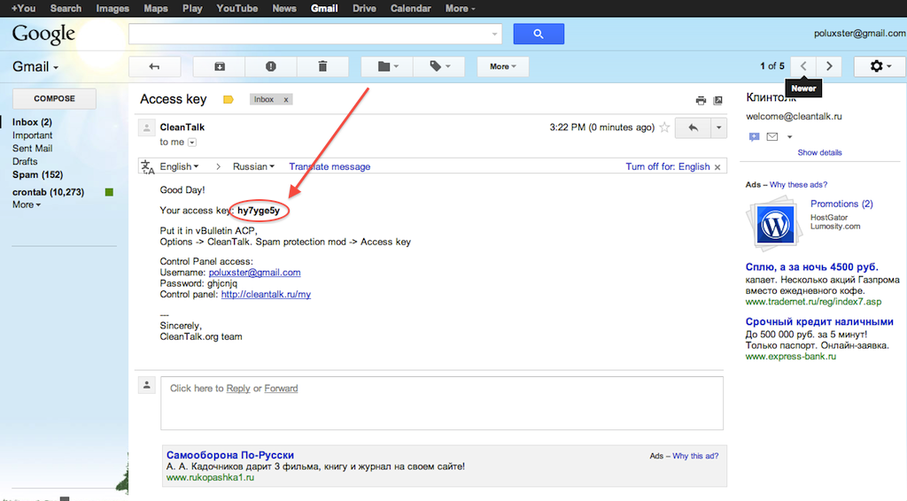The height and width of the screenshot is (501, 907).
Task: Open Drive in the top navigation bar
Action: [x=364, y=8]
